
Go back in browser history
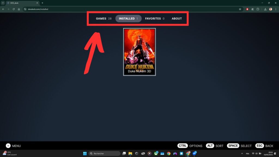tap(3, 9)
